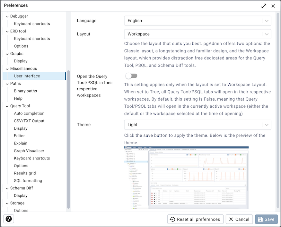This screenshot has width=281, height=227.
Task: Open the Theme dropdown
Action: (x=198, y=125)
